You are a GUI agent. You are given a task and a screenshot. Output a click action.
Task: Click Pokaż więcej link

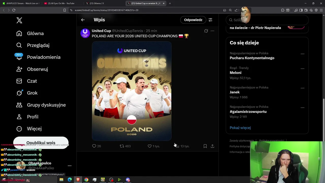(240, 128)
